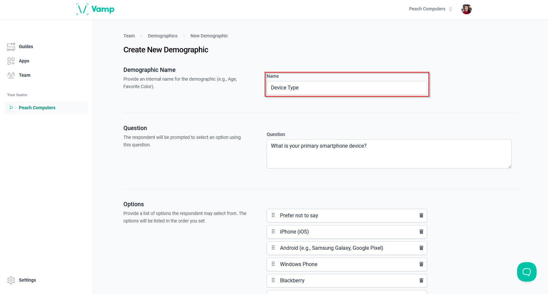Delete the 'Blackberry' option
This screenshot has height=294, width=548.
coord(421,280)
